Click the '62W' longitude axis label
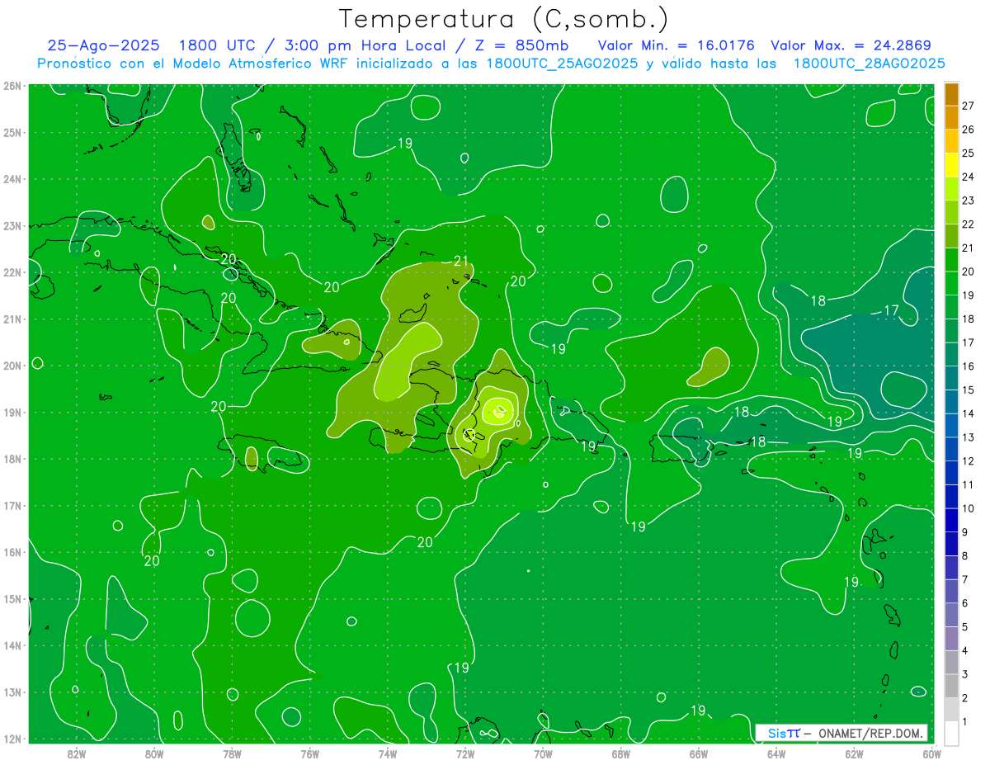This screenshot has width=990, height=765. (854, 753)
